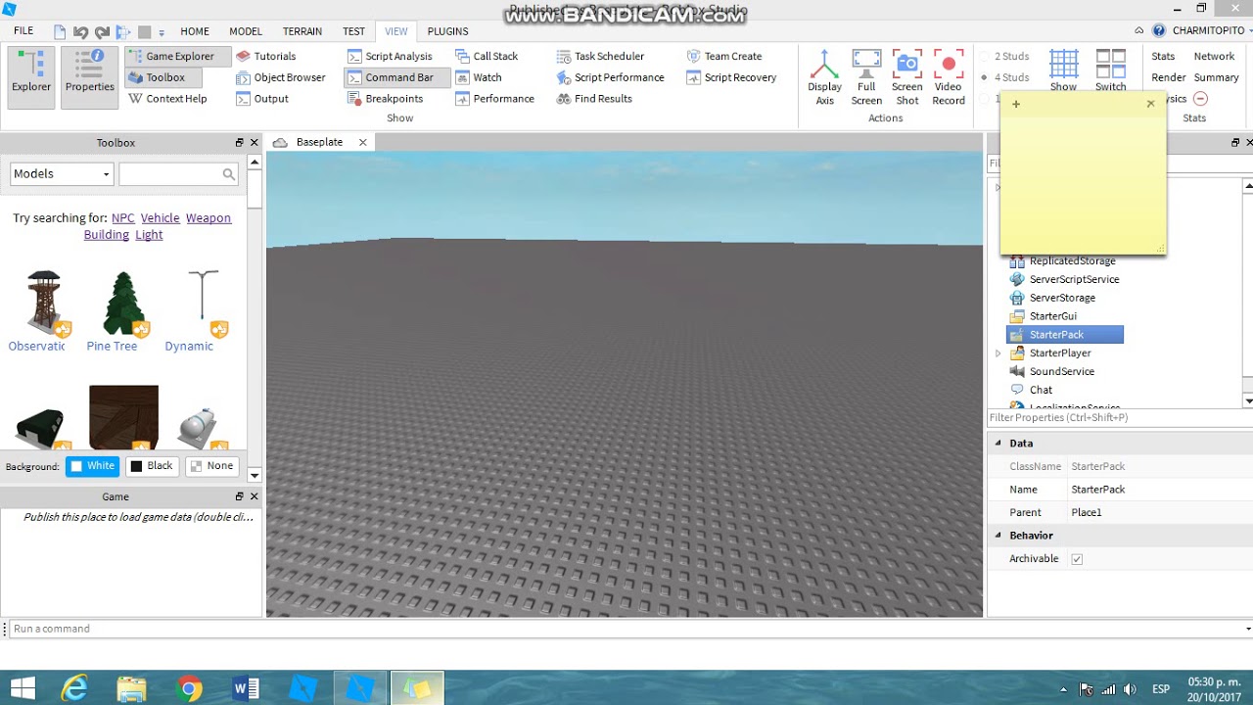Open the Breakpoints window
The height and width of the screenshot is (705, 1253).
[385, 99]
